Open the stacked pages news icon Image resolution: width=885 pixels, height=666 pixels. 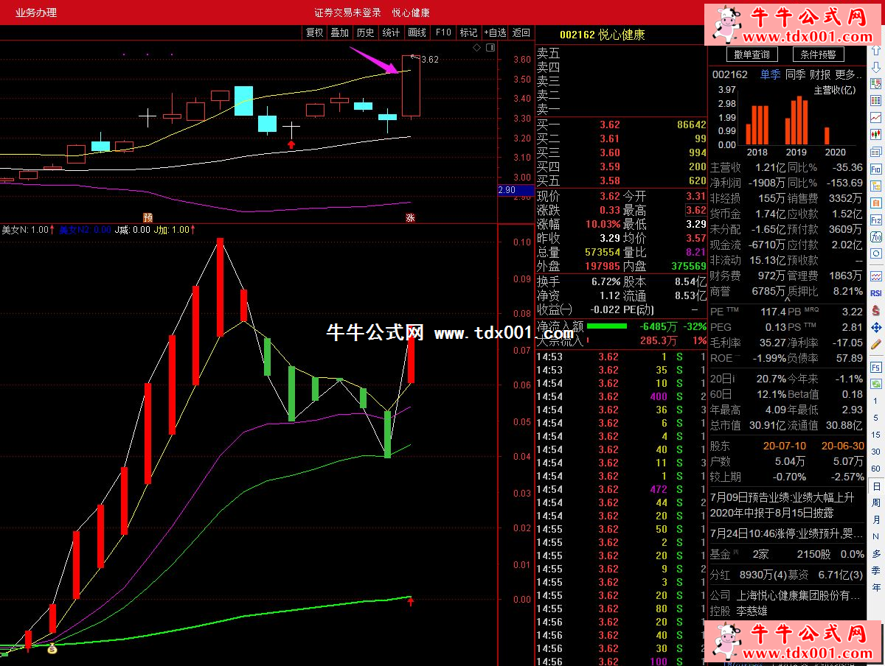[876, 151]
